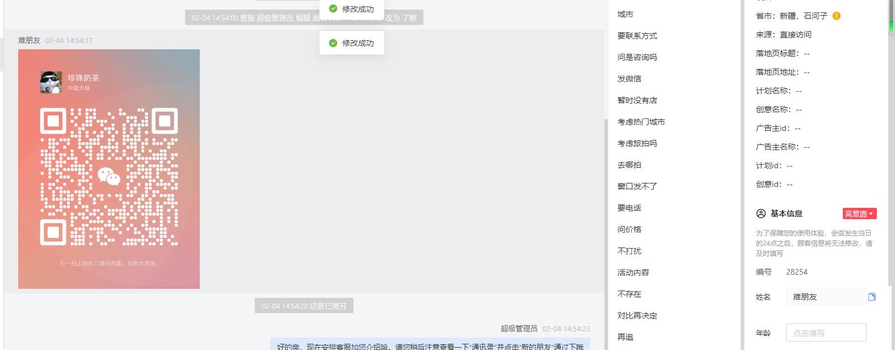Select quick reply 发微信
Viewport: 895px width, 350px height.
pyautogui.click(x=629, y=79)
